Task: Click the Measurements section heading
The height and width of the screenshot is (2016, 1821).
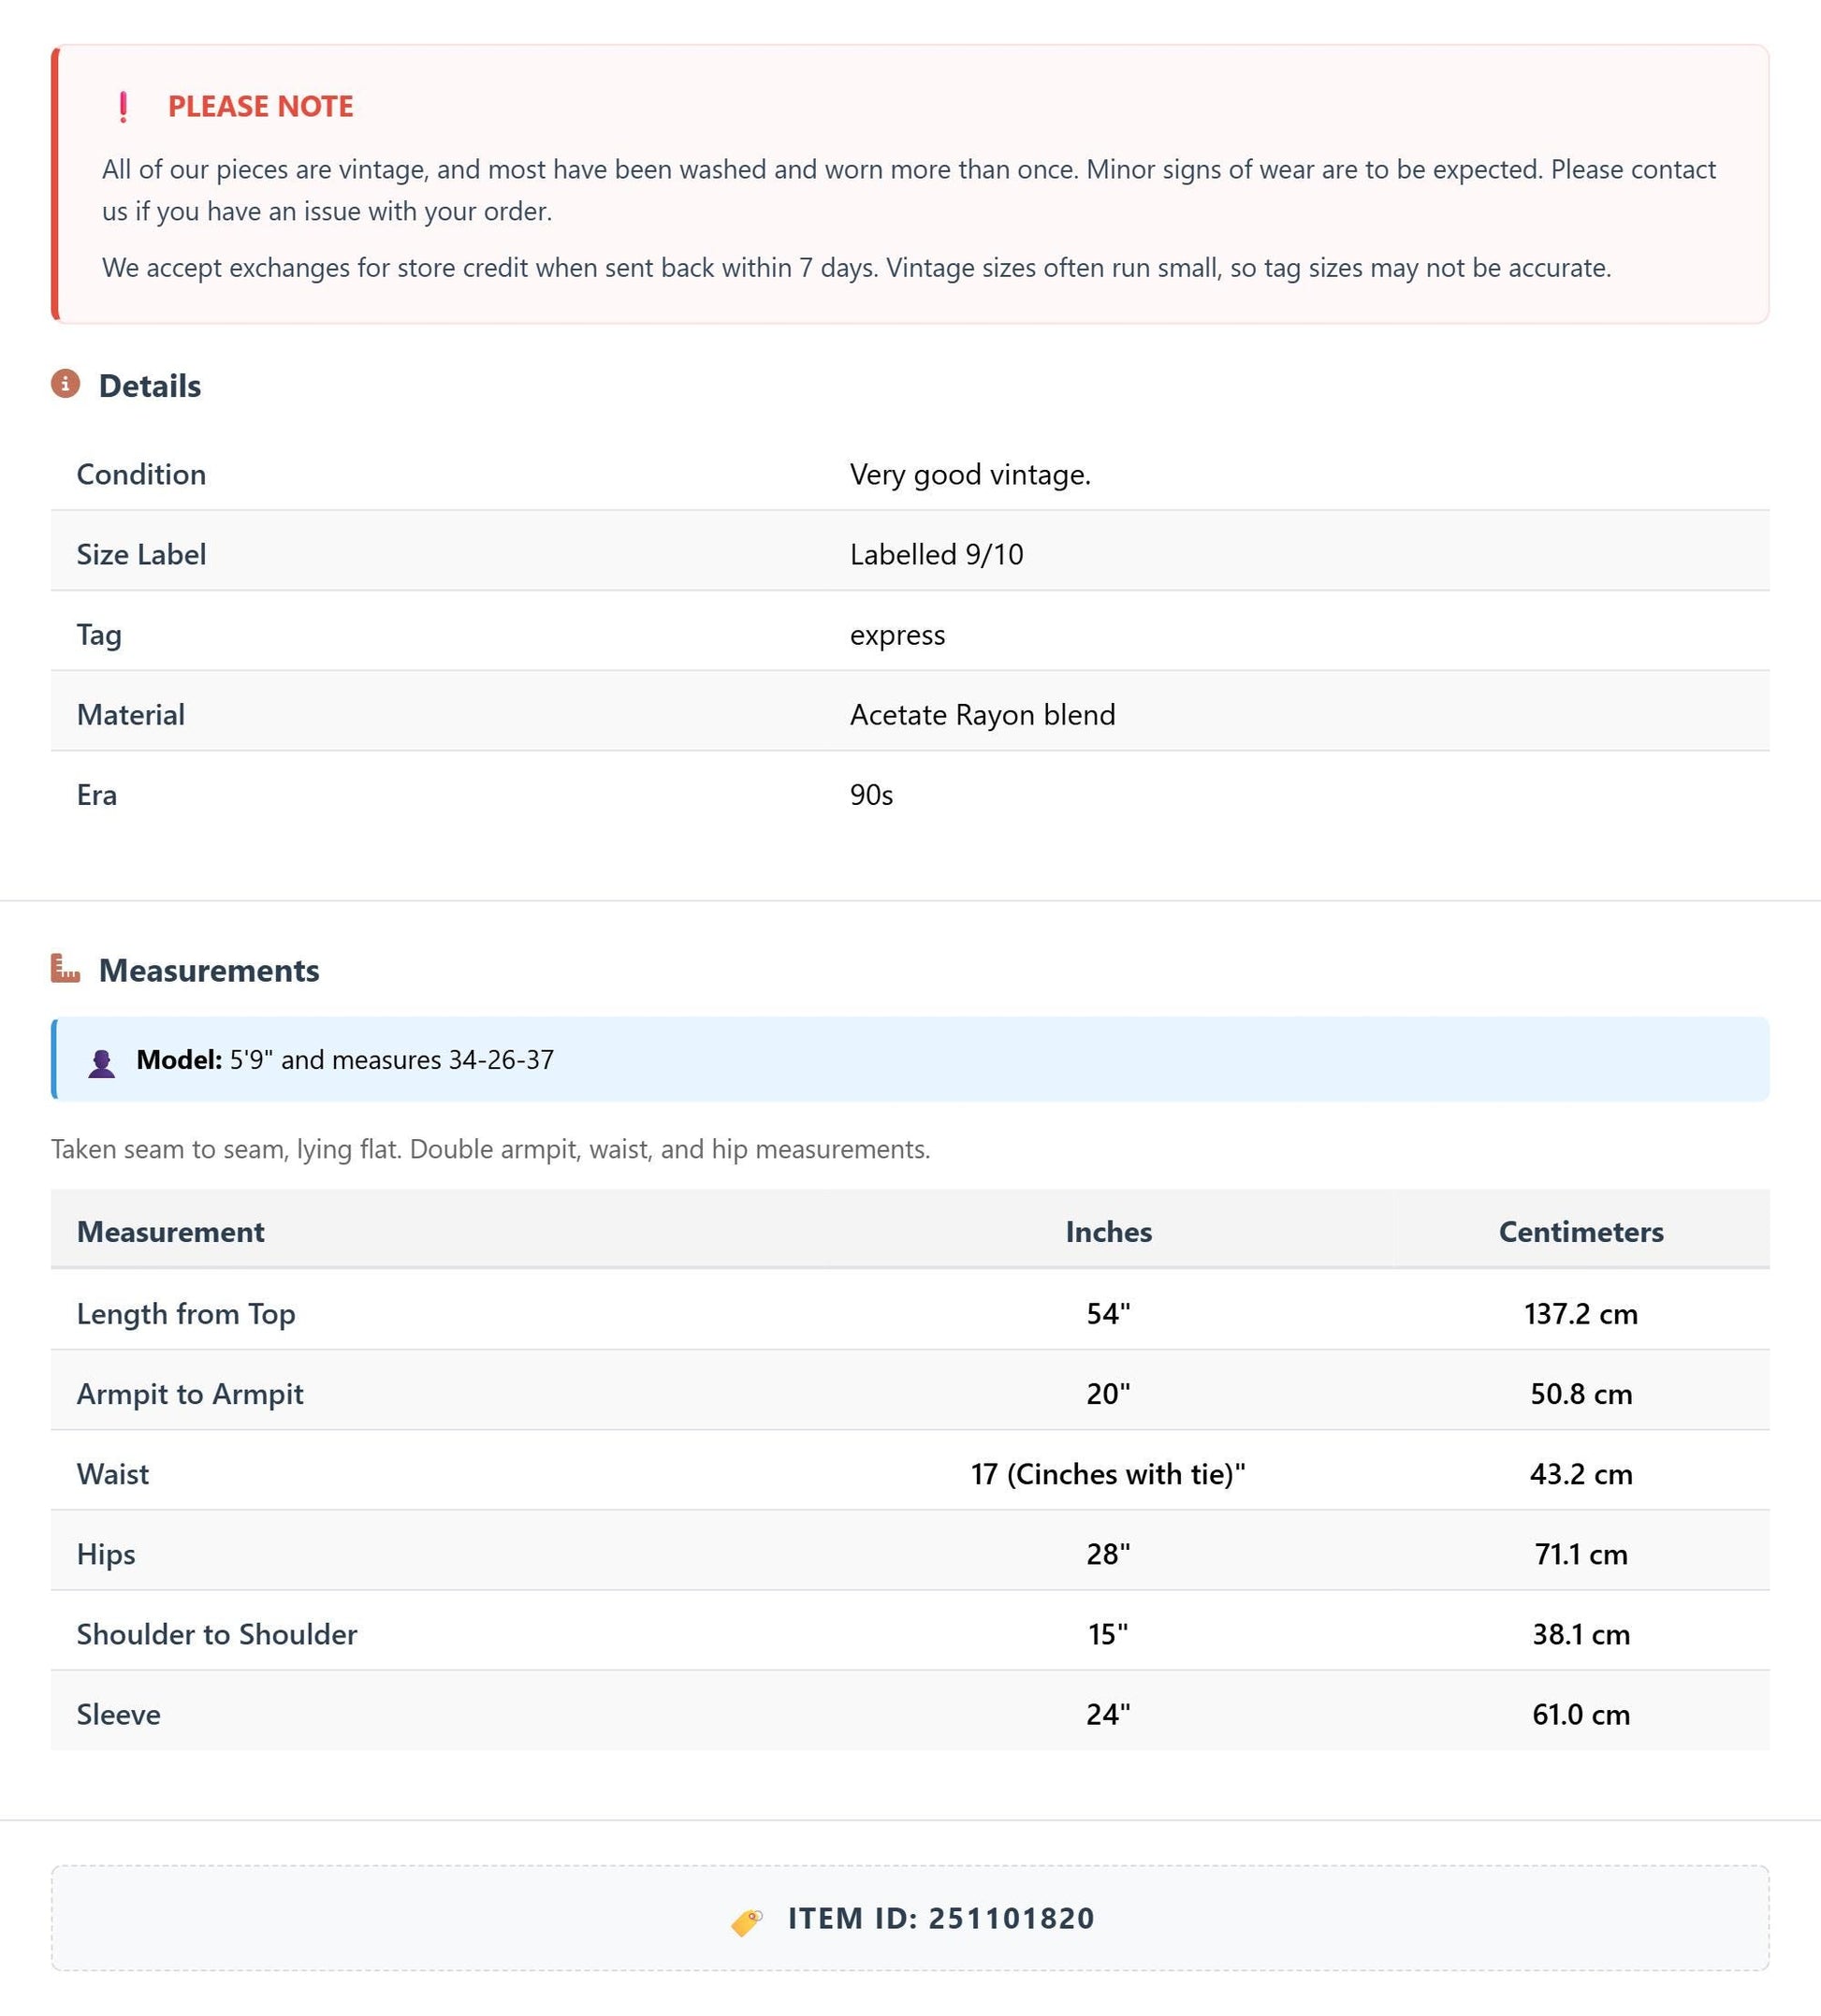Action: (209, 970)
